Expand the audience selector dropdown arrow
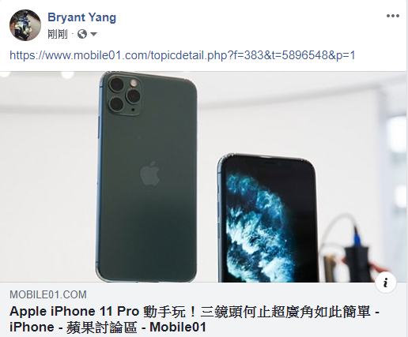The height and width of the screenshot is (337, 408). 93,34
